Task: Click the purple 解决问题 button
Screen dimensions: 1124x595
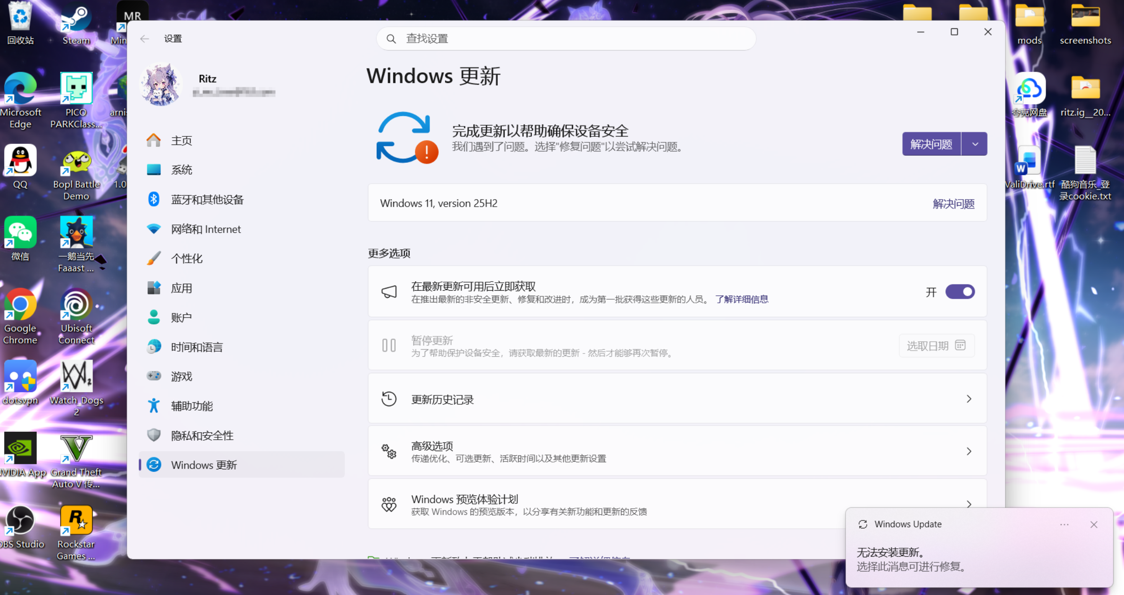Action: [x=931, y=144]
